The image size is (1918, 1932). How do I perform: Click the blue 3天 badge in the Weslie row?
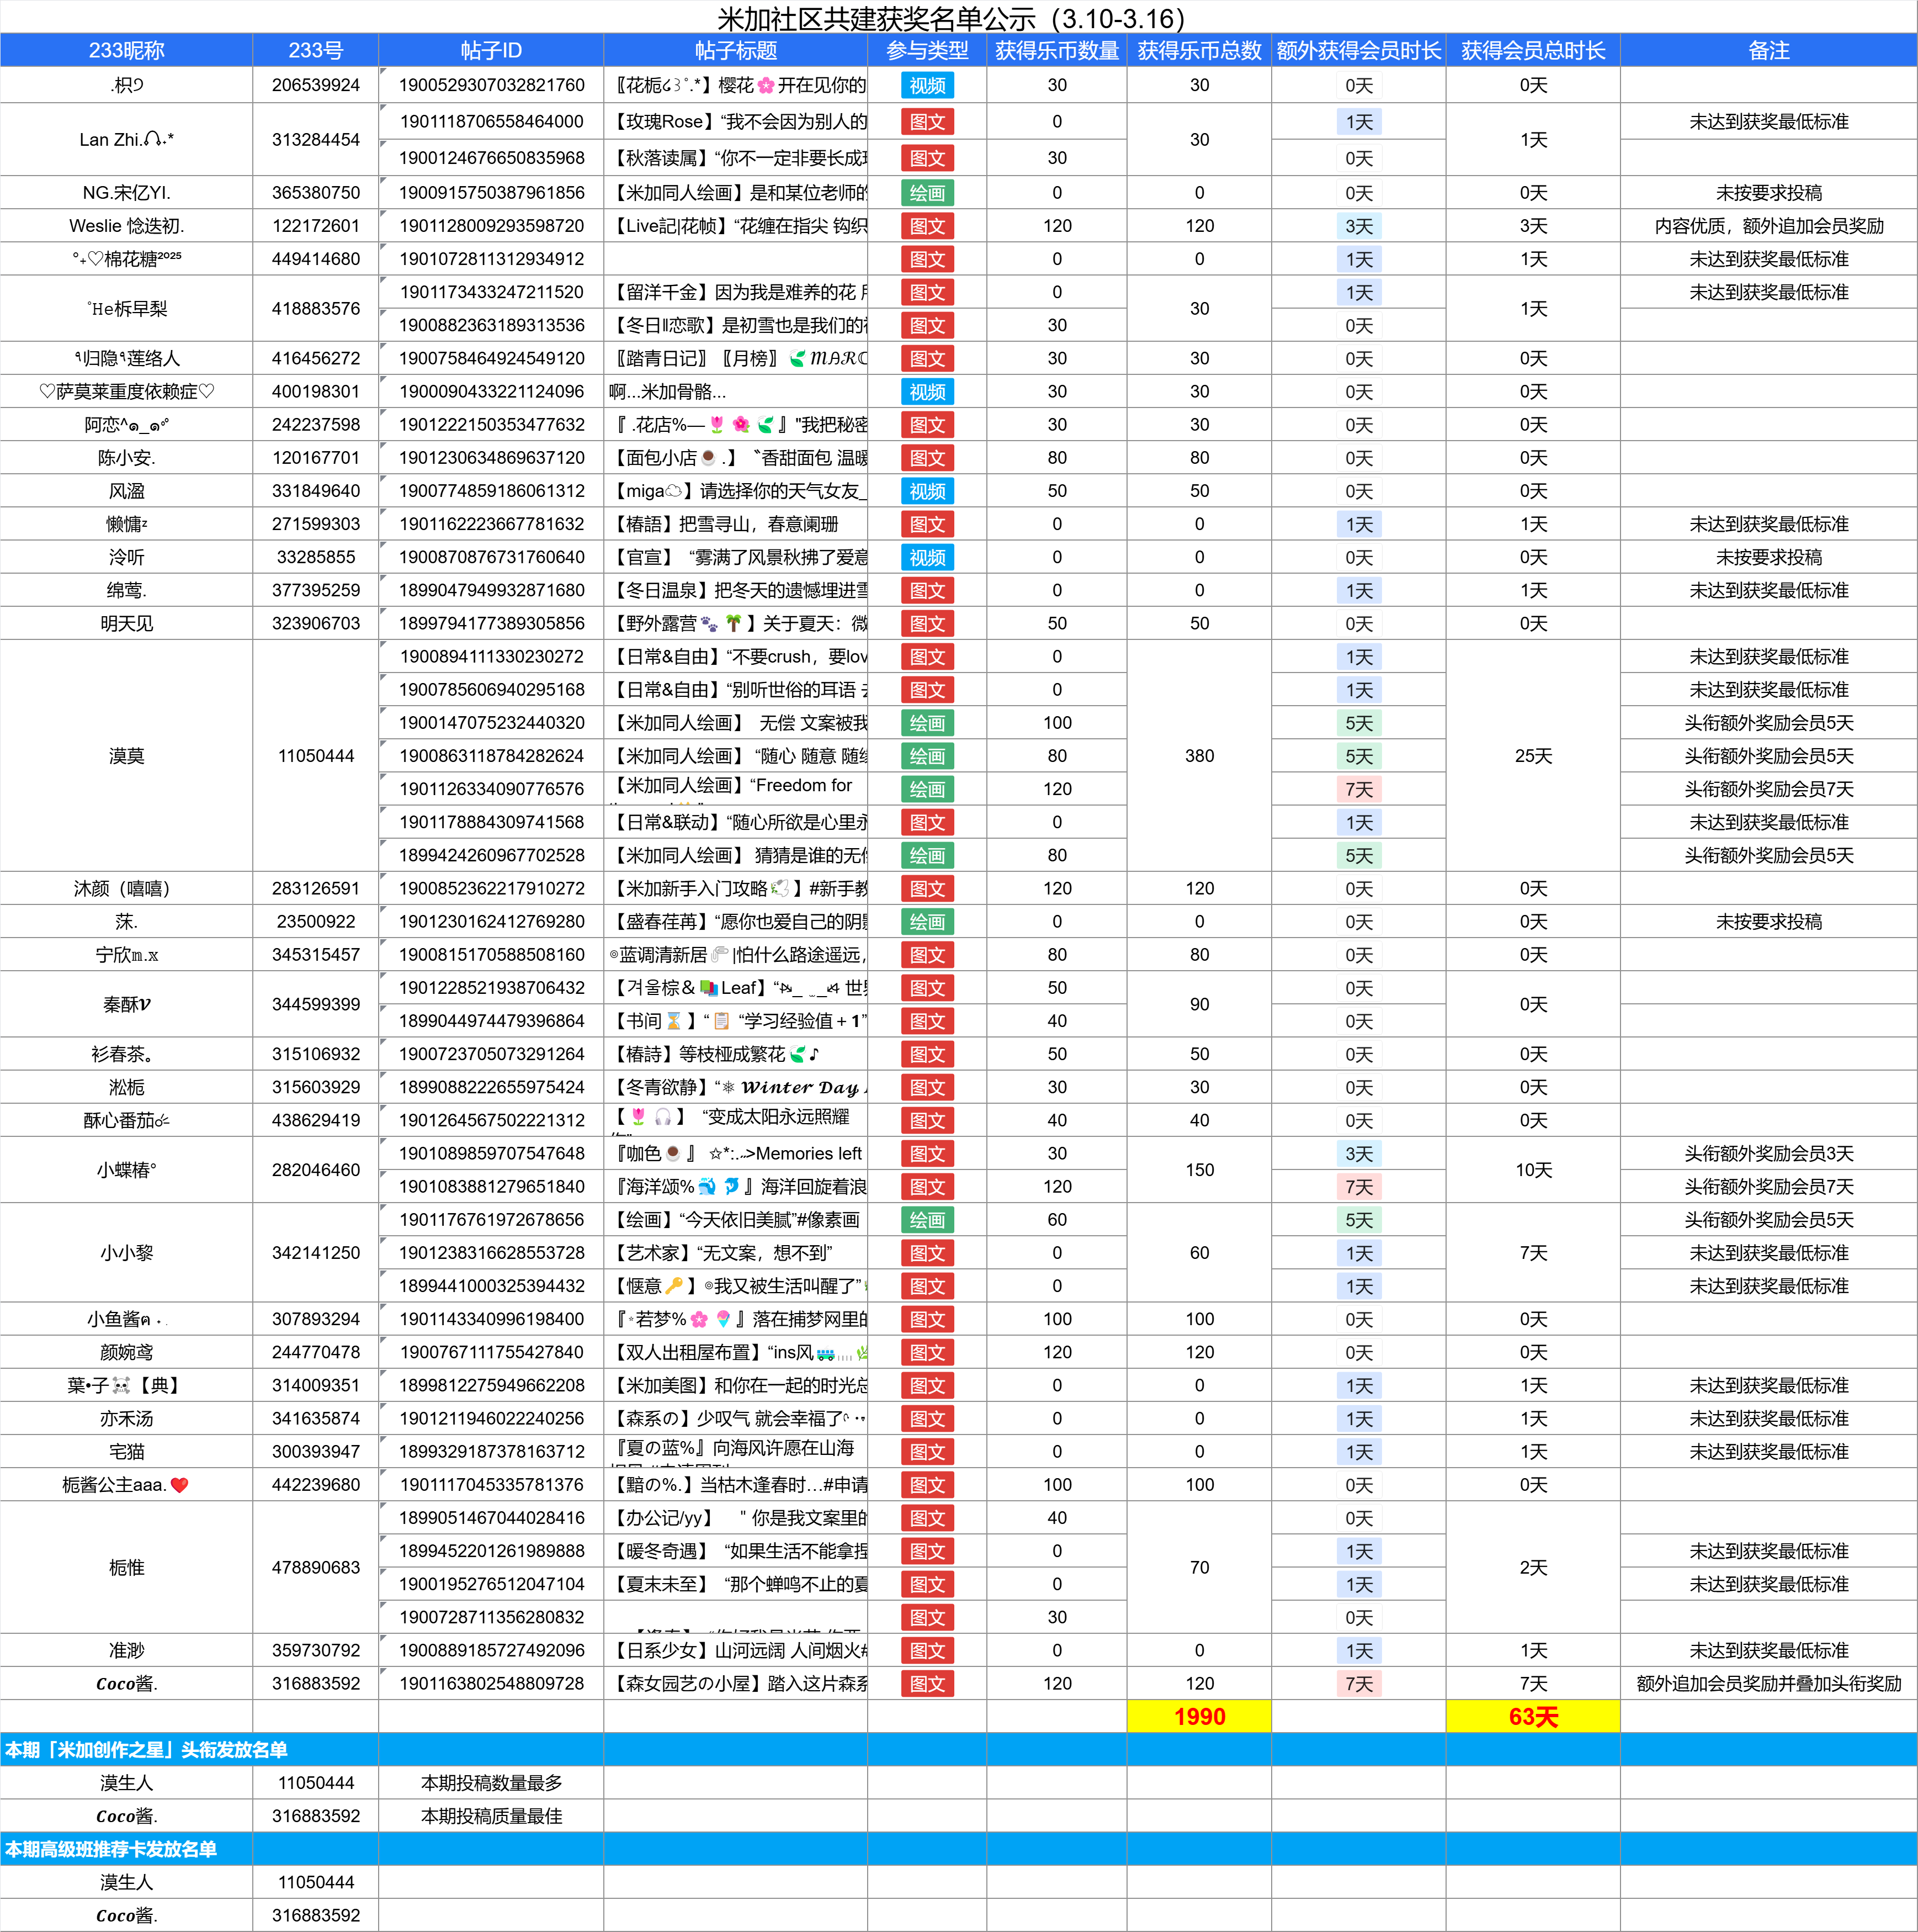1358,226
